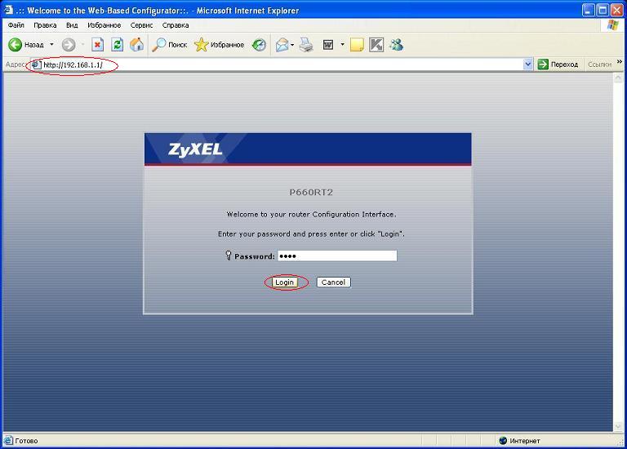Click the page icon in address bar
627x449 pixels.
coord(37,64)
